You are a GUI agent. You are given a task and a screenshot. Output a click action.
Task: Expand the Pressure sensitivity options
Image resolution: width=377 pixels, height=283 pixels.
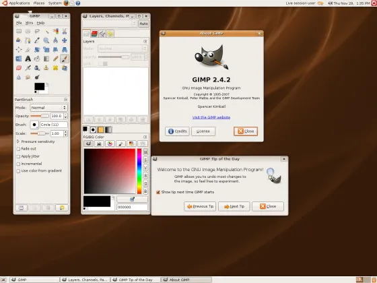[18, 141]
